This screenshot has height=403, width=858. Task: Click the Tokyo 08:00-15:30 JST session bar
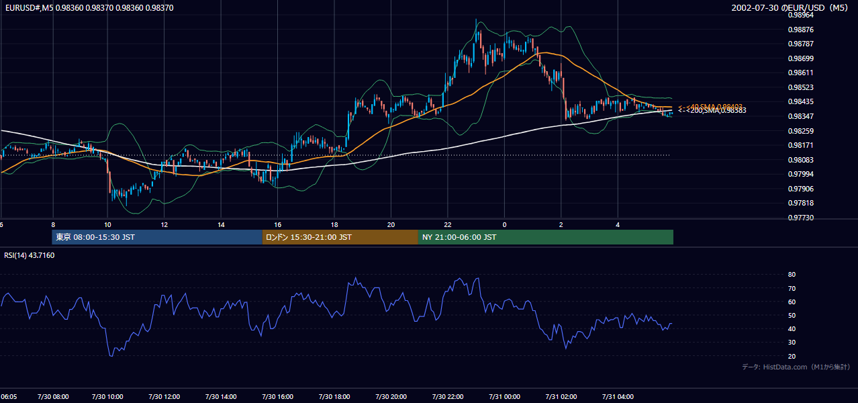click(157, 237)
